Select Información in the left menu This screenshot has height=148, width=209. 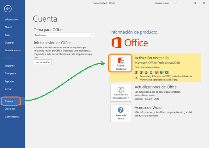point(11,20)
